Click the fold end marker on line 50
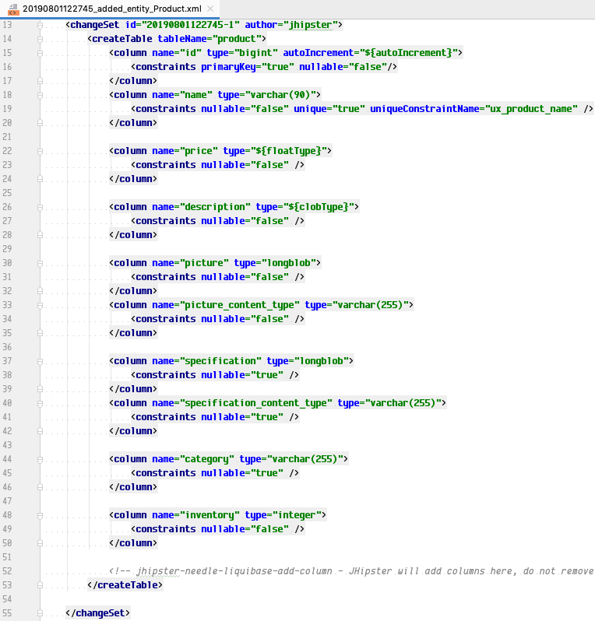Screen dimensions: 595x621 [x=40, y=543]
